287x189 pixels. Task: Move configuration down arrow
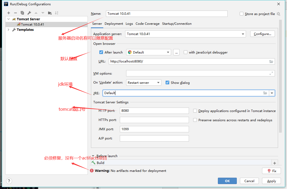43,13
